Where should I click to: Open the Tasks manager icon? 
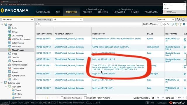coord(147,102)
